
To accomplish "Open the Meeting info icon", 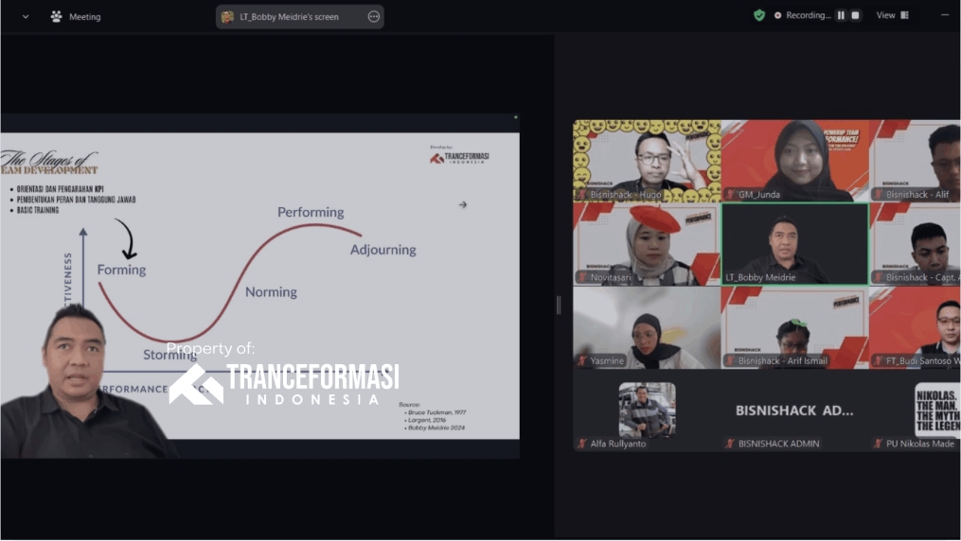I will point(57,16).
